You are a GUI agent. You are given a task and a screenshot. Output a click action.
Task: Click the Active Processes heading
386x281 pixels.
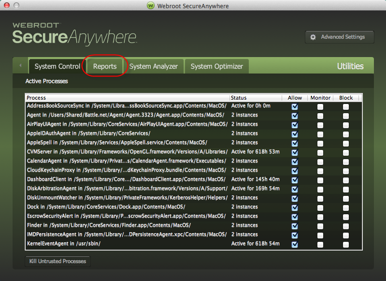46,81
